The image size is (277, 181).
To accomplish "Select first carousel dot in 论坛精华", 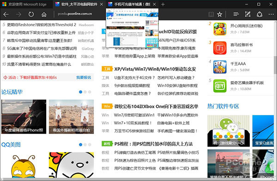I will click(80, 92).
